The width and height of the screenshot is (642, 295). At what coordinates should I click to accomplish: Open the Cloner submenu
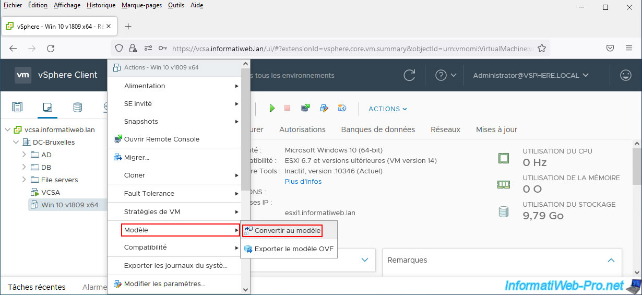(175, 175)
